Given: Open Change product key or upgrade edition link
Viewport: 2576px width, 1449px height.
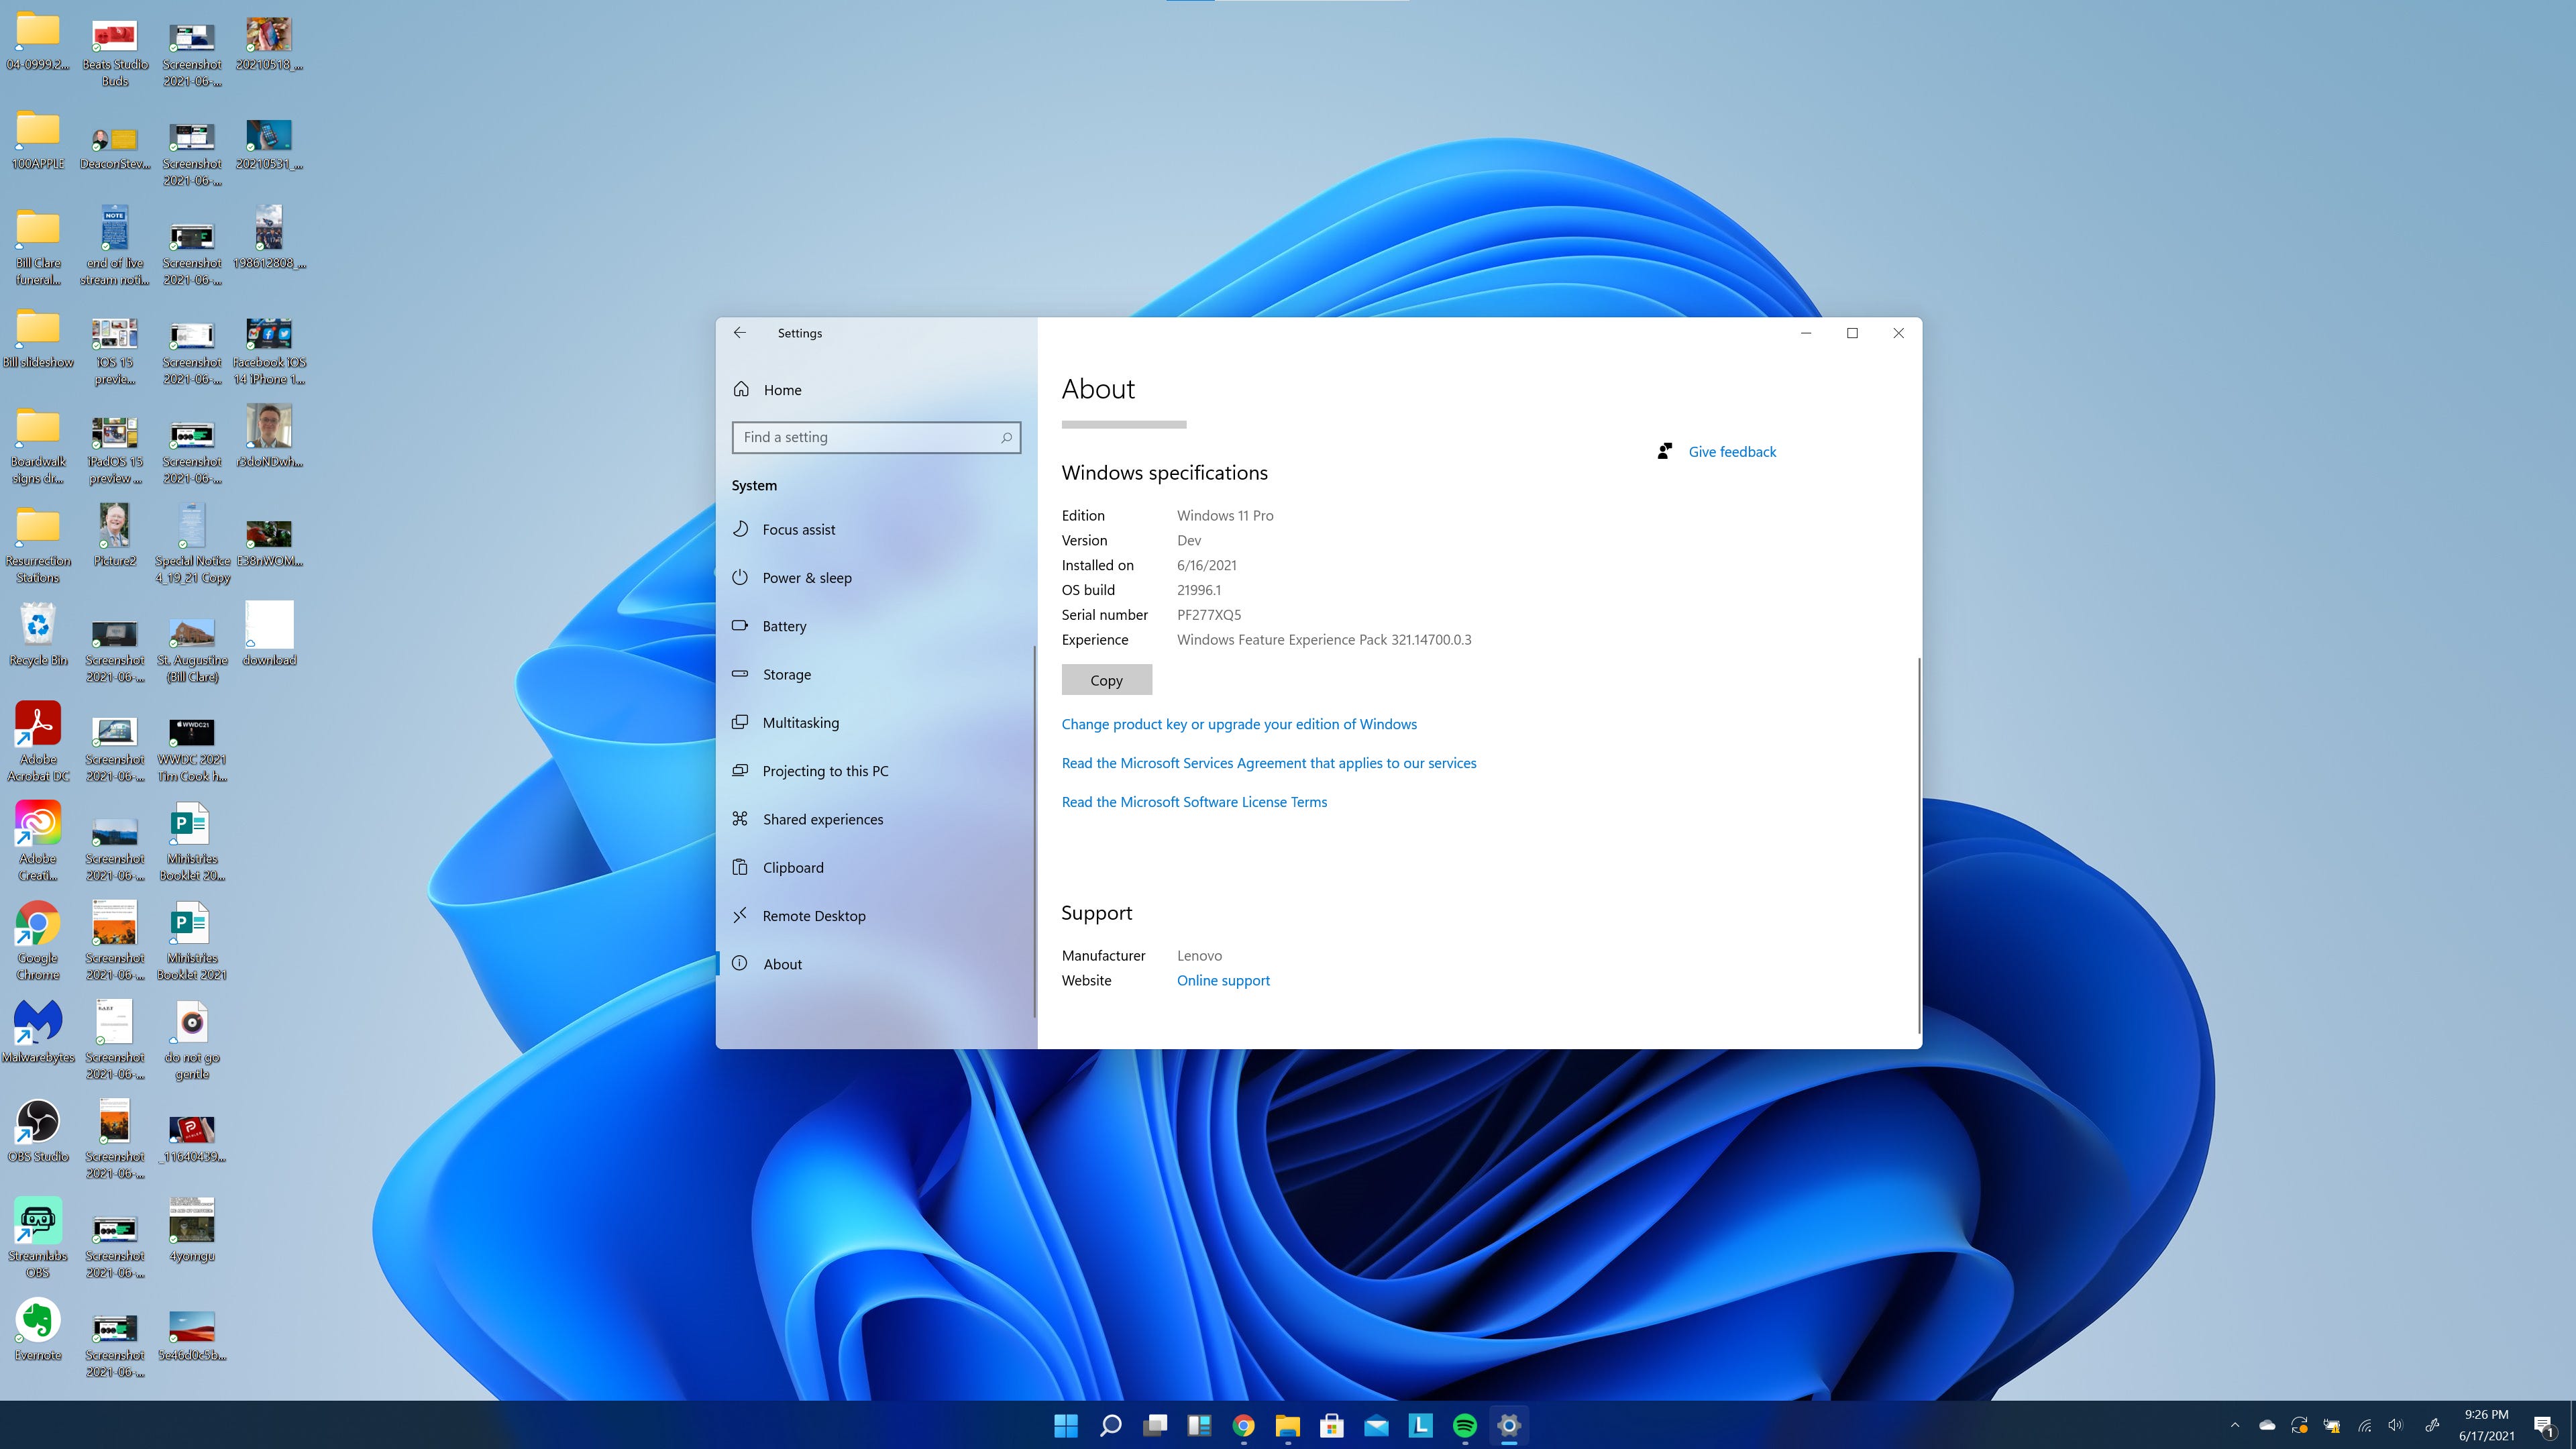Looking at the screenshot, I should point(1239,724).
